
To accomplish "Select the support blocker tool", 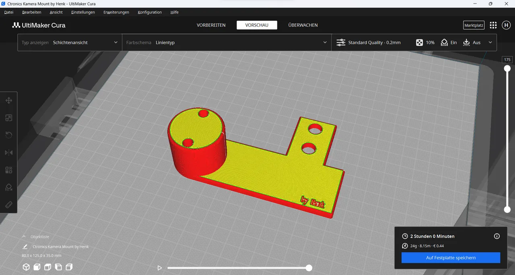I will click(x=8, y=187).
